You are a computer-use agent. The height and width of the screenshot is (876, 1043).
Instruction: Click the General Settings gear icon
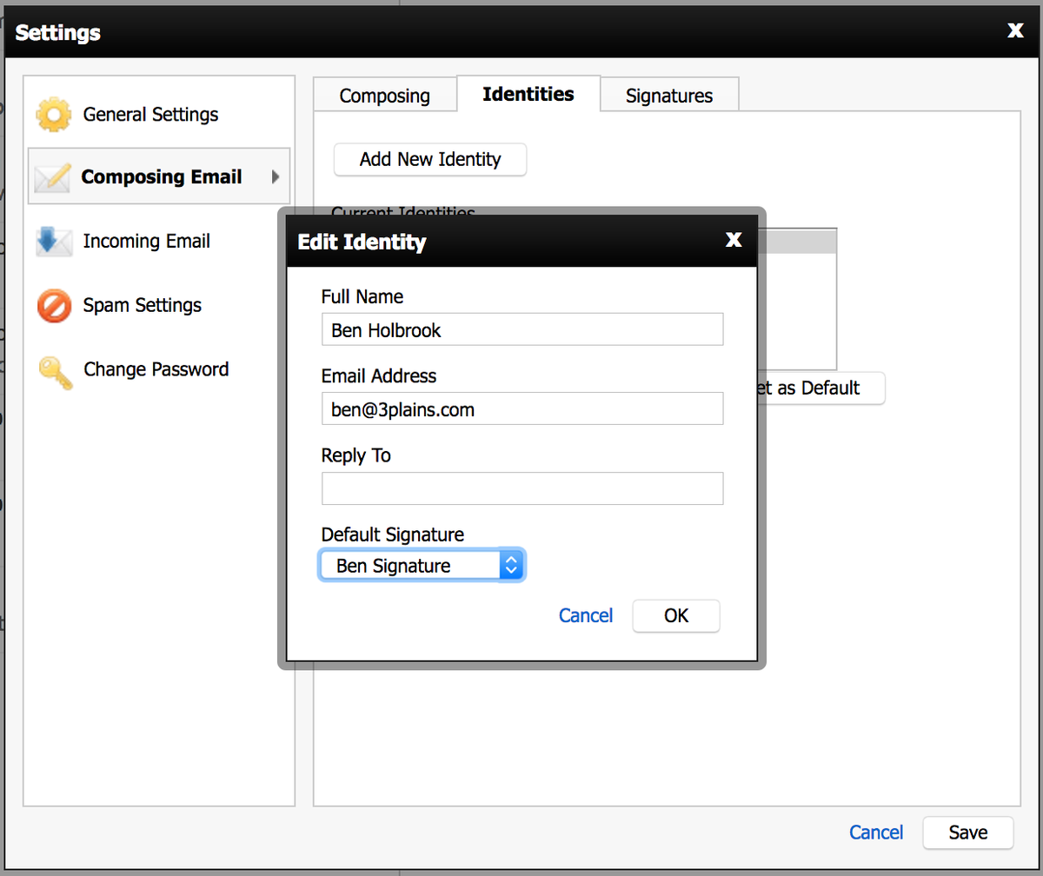pyautogui.click(x=53, y=114)
